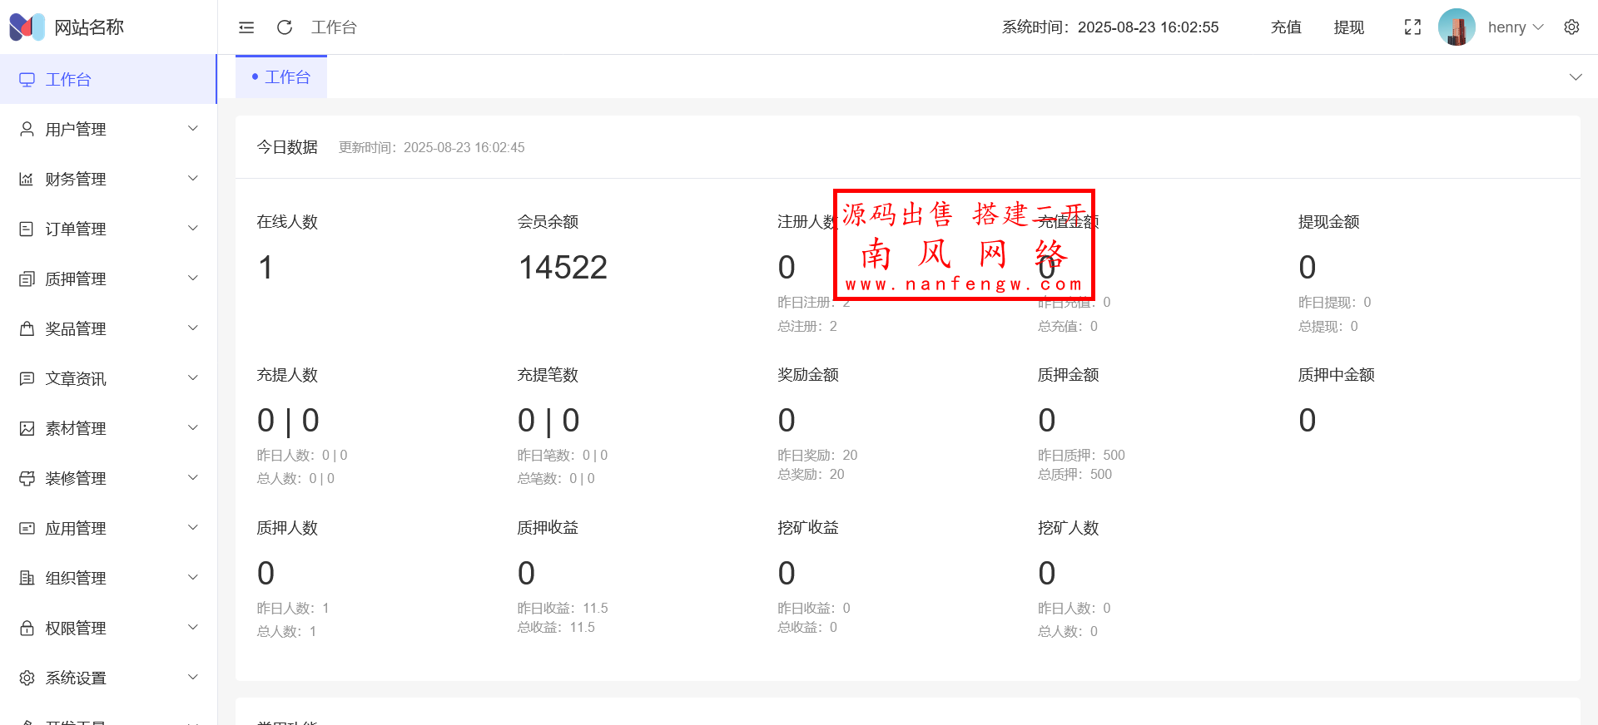Open the 系统设置 sidebar menu
1598x725 pixels.
tap(108, 678)
